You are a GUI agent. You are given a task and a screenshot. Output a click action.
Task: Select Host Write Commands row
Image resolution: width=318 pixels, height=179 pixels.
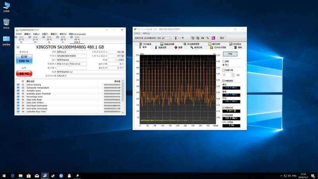[x=69, y=109]
